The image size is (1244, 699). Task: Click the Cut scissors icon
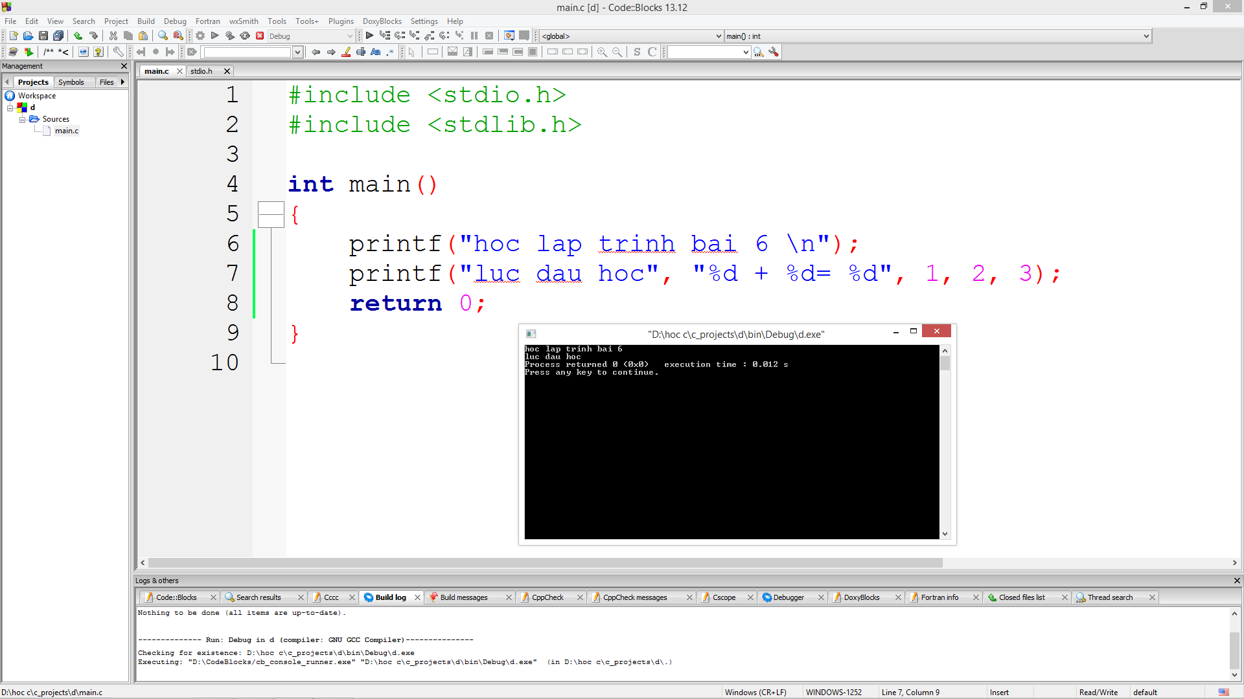[x=113, y=36]
